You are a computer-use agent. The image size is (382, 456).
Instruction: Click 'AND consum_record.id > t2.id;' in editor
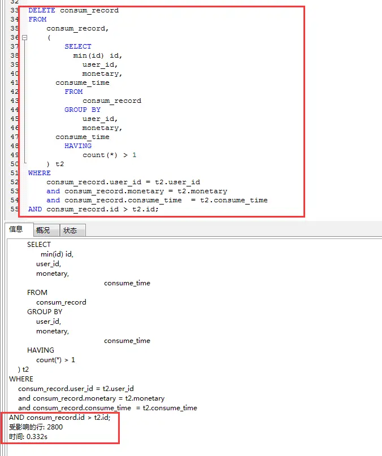93,209
